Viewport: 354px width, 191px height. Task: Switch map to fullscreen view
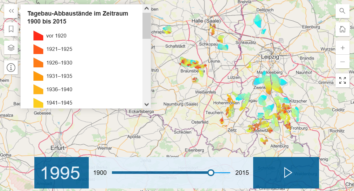pos(343,80)
